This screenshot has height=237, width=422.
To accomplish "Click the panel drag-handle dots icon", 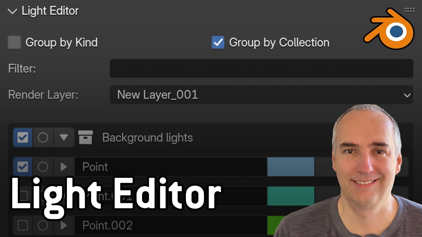I will (409, 10).
